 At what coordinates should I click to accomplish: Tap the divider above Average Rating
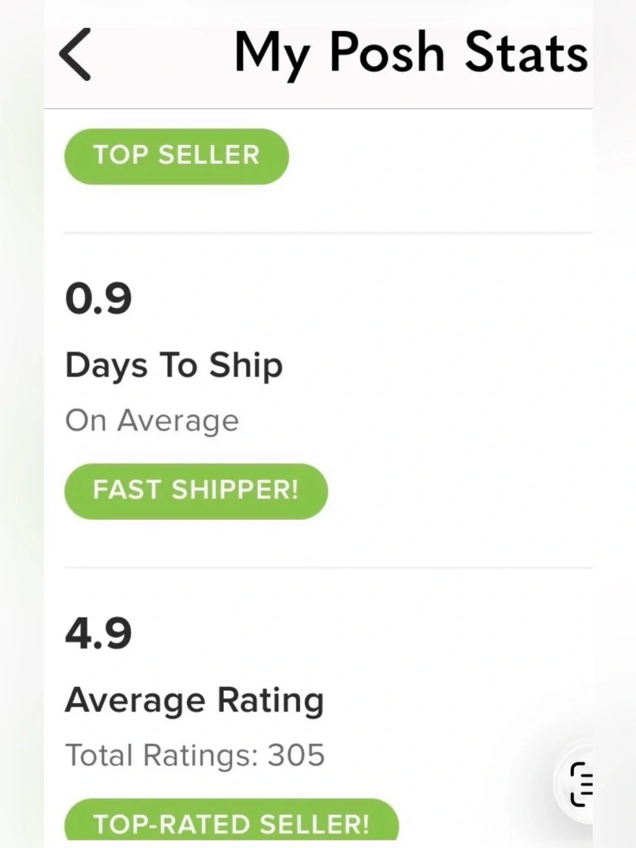coord(328,567)
